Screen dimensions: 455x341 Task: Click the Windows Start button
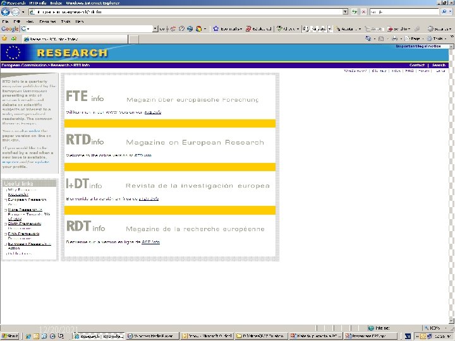point(10,336)
